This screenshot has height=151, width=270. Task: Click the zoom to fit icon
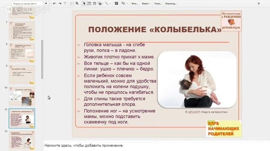pos(72,3)
